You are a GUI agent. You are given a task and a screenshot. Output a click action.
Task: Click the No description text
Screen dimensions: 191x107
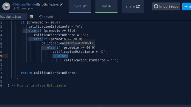[25, 8]
